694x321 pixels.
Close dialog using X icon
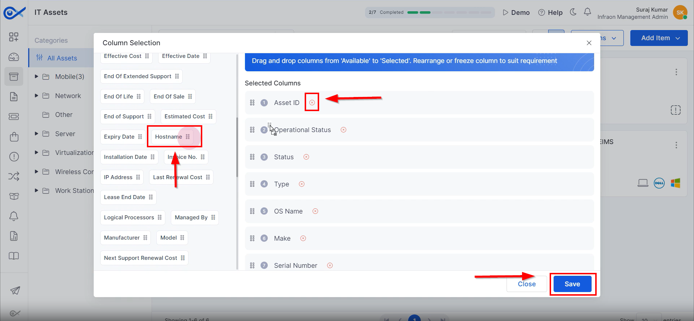589,43
